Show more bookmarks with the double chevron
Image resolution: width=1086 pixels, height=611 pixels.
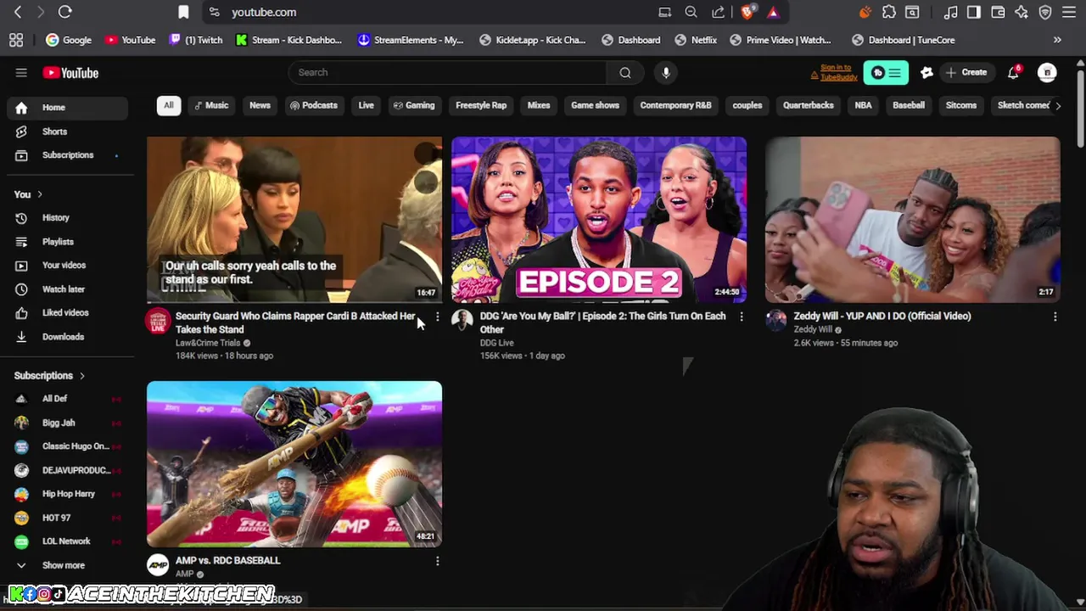[1057, 40]
